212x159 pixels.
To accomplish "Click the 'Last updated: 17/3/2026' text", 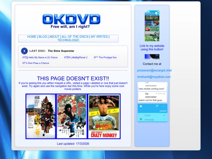I will tap(73, 144).
